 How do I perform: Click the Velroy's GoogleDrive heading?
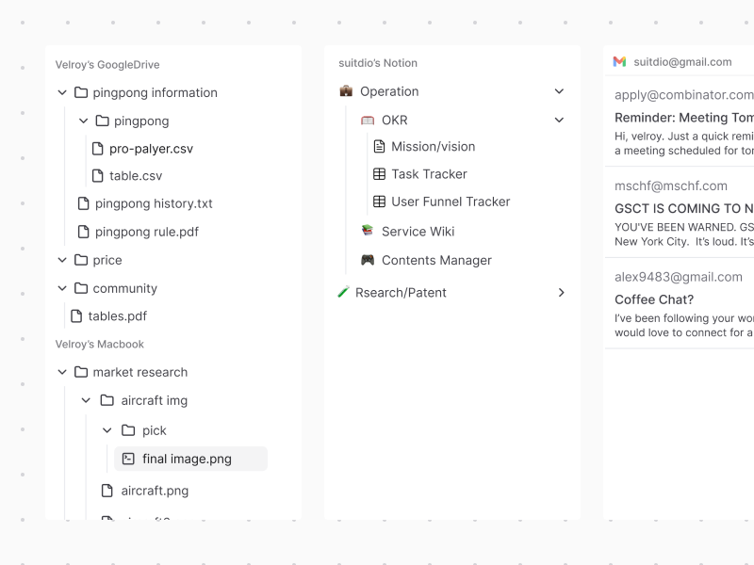(x=107, y=65)
